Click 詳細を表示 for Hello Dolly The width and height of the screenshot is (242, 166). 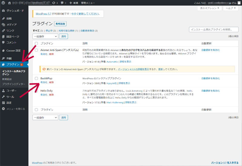[x=131, y=102]
